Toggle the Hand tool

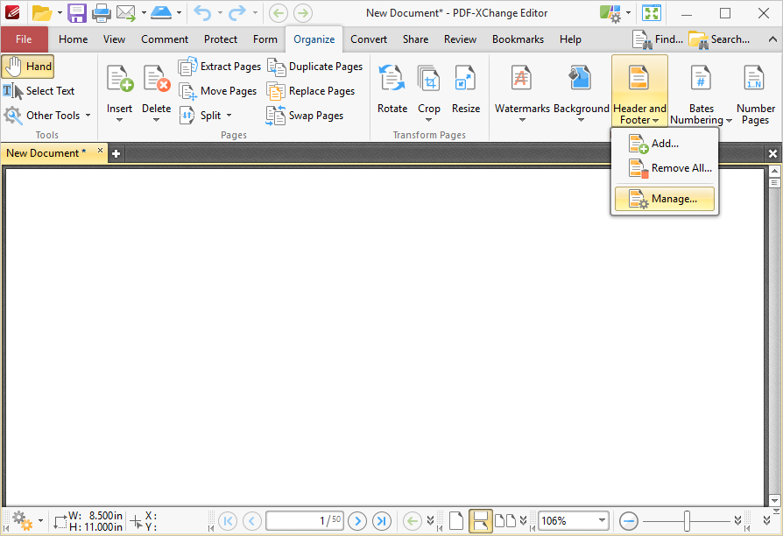[x=28, y=66]
